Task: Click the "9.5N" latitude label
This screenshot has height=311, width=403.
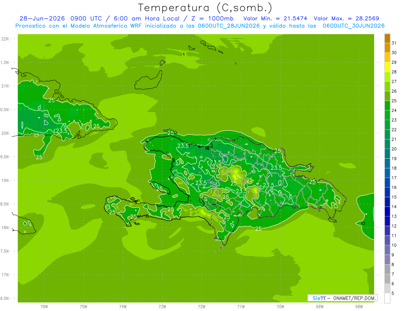Action: pyautogui.click(x=5, y=157)
